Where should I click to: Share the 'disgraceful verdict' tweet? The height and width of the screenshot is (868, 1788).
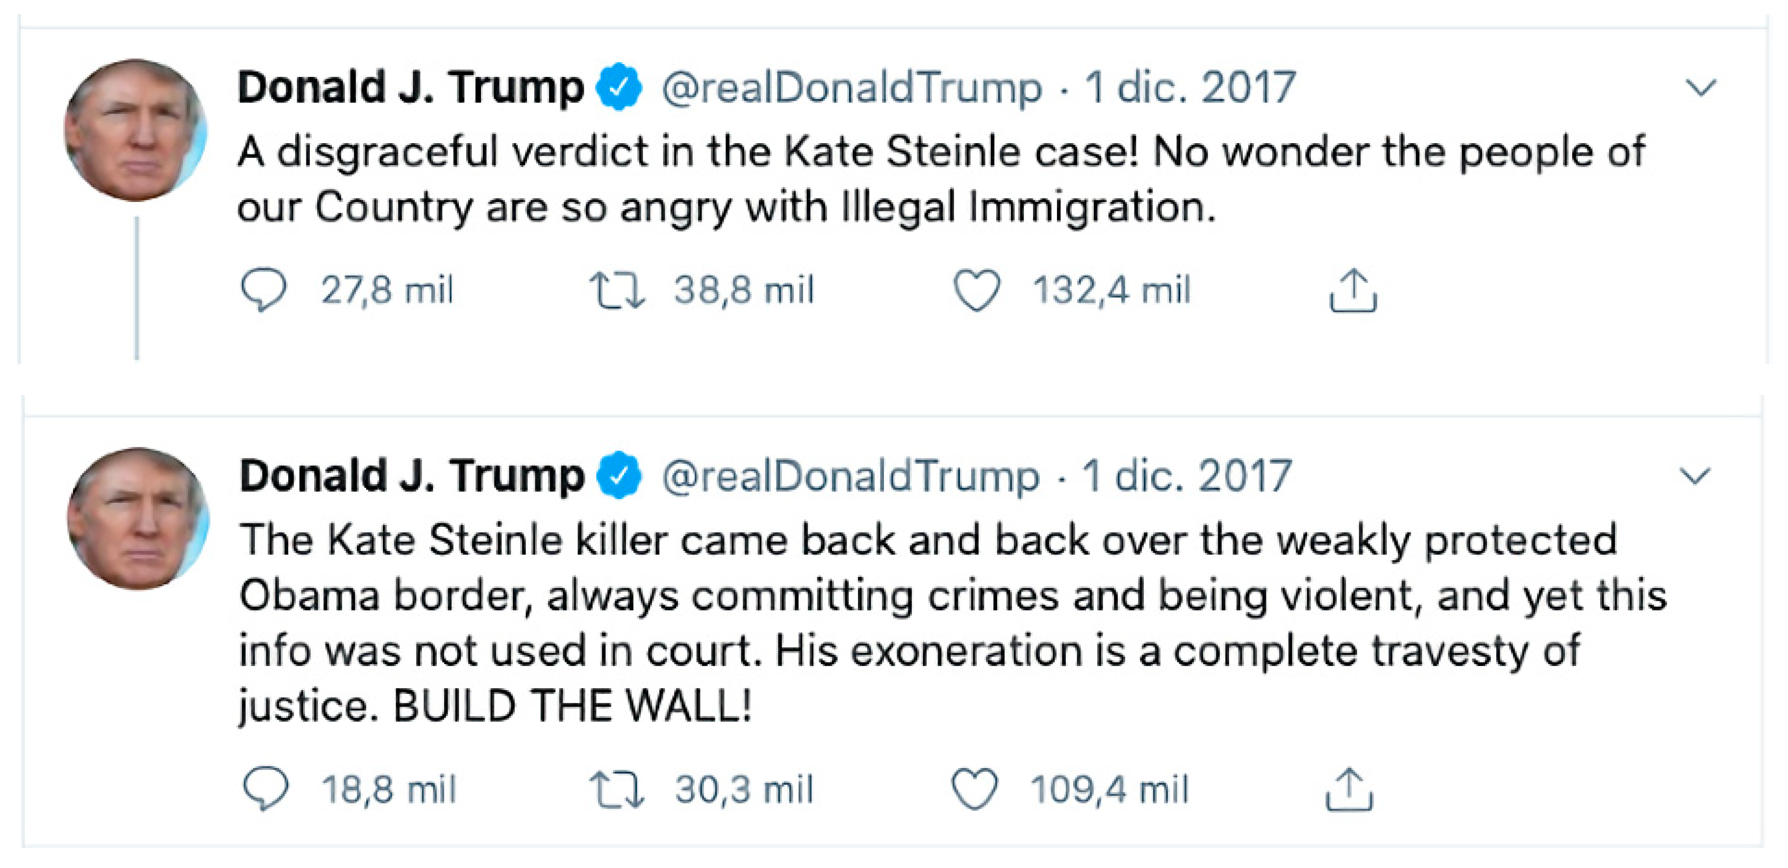click(x=1352, y=292)
